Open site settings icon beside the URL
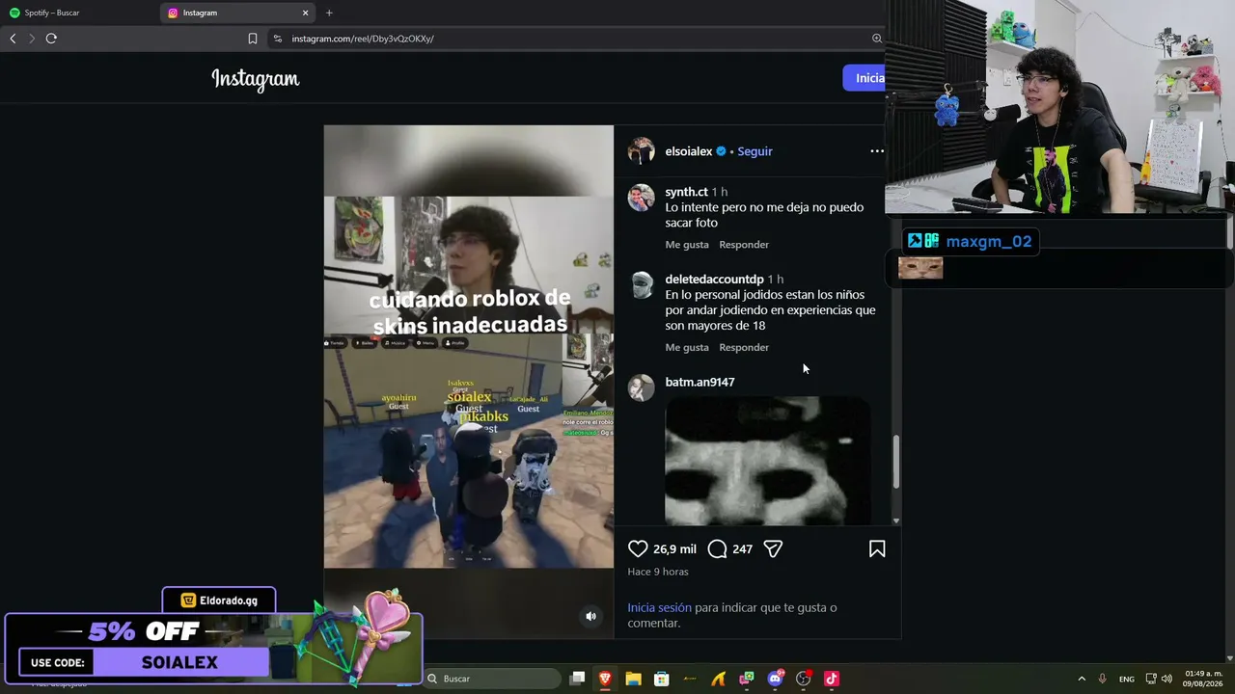The image size is (1235, 694). pos(278,39)
